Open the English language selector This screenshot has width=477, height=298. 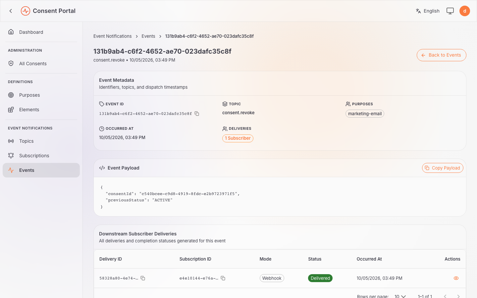[x=428, y=11]
